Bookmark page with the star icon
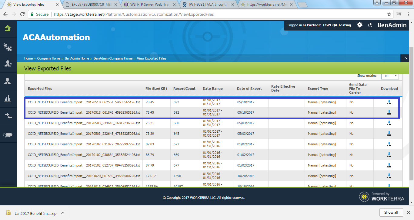414x220 pixels. pyautogui.click(x=389, y=14)
